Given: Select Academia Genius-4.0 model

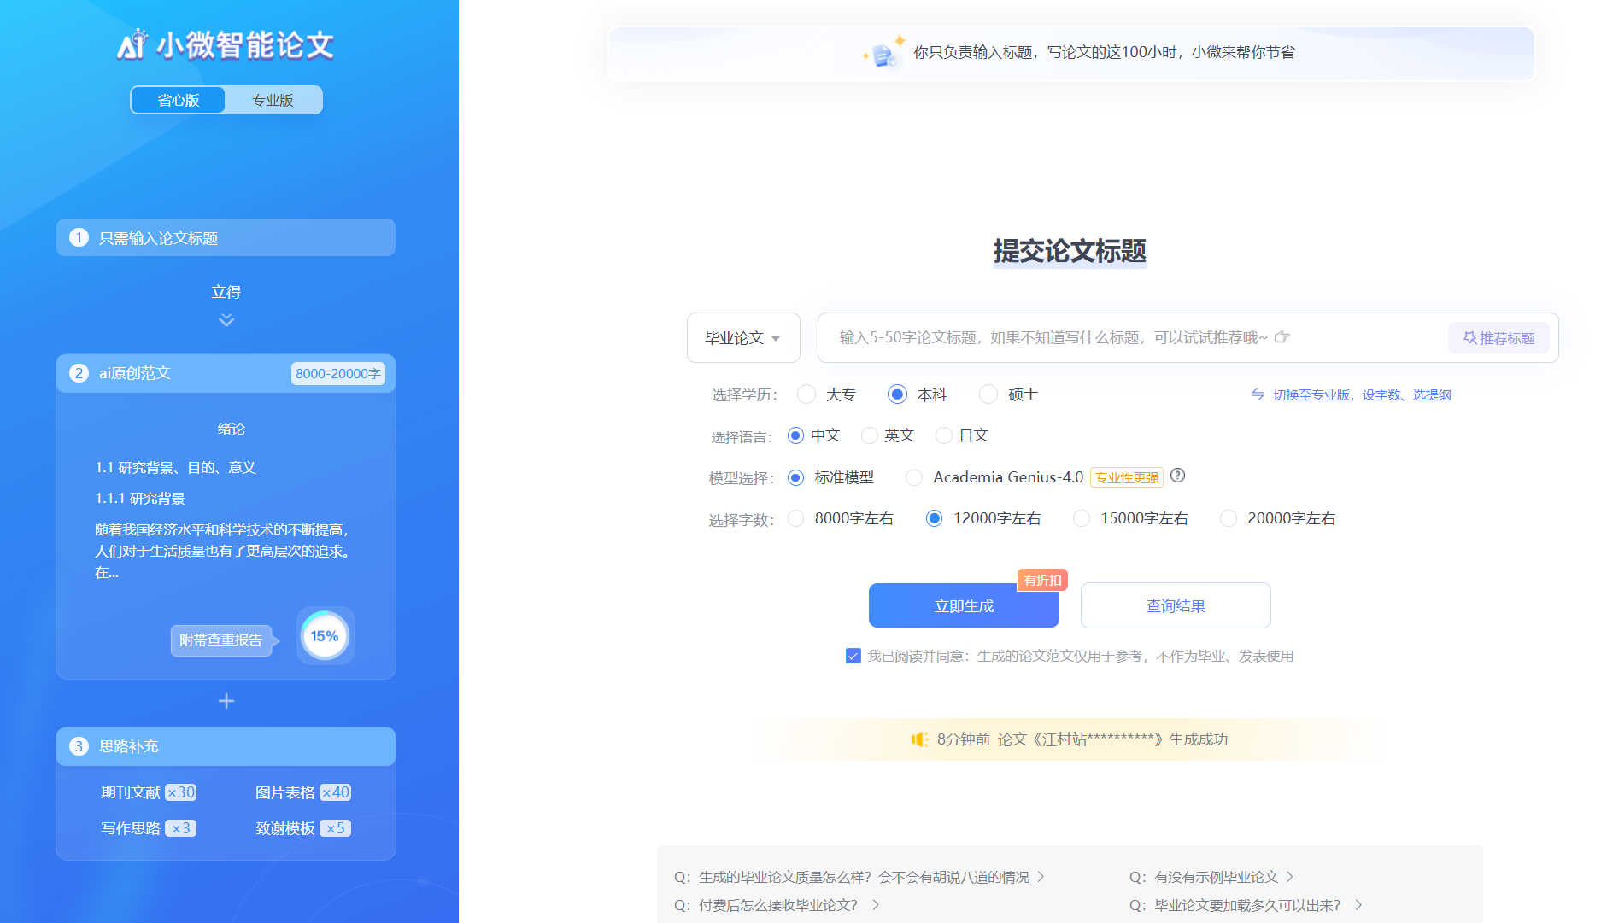Looking at the screenshot, I should [x=914, y=477].
